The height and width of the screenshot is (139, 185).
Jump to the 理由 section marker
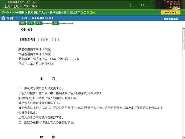(55, 23)
